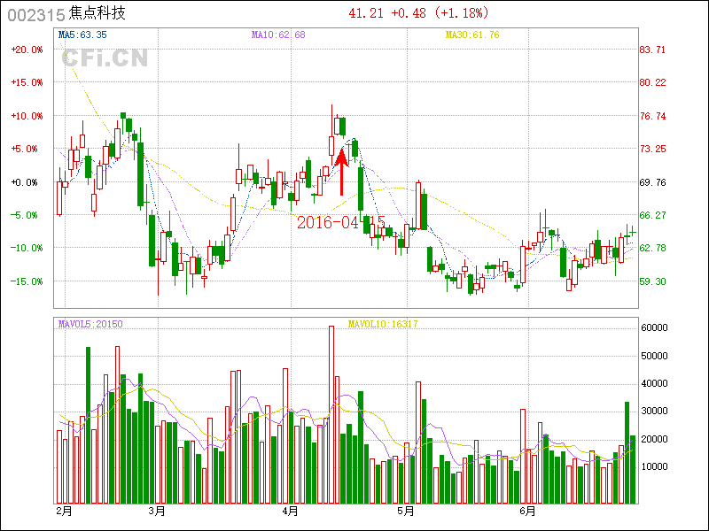The width and height of the screenshot is (709, 531).
Task: Click the MAVOL10:16317 volume label
Action: pyautogui.click(x=383, y=324)
